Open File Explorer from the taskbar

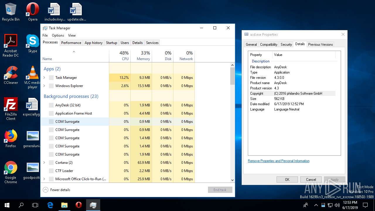click(x=64, y=205)
